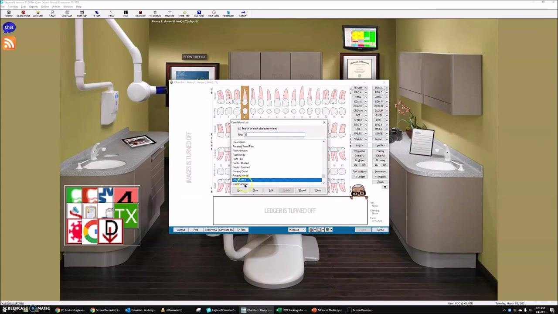This screenshot has width=558, height=314.
Task: Click Close button in Conditions List
Action: point(318,191)
